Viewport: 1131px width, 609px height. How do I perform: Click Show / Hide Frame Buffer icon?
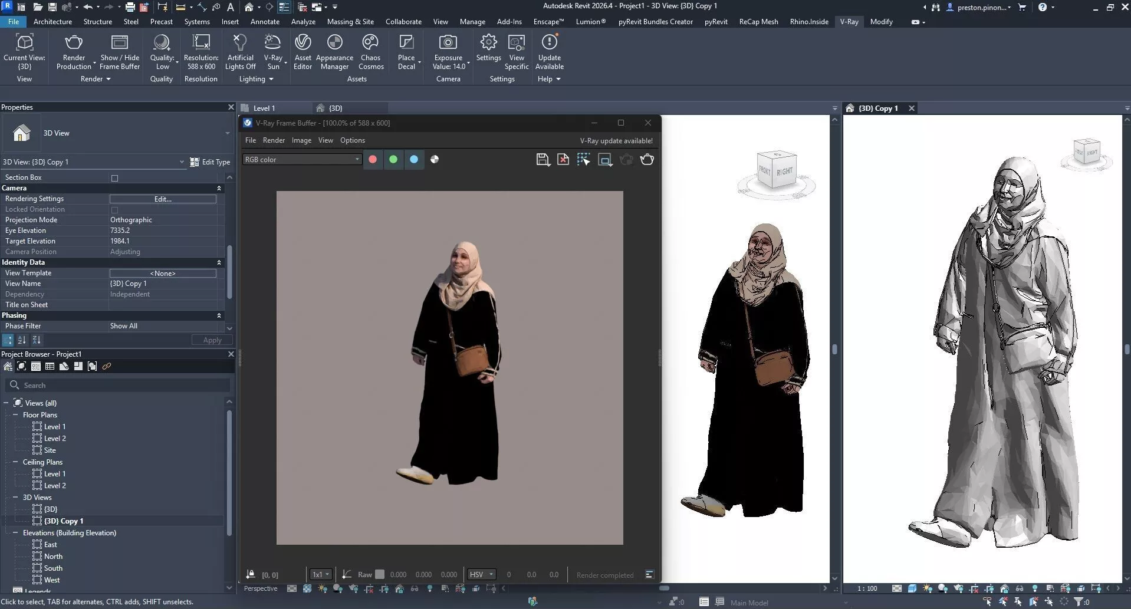click(120, 42)
